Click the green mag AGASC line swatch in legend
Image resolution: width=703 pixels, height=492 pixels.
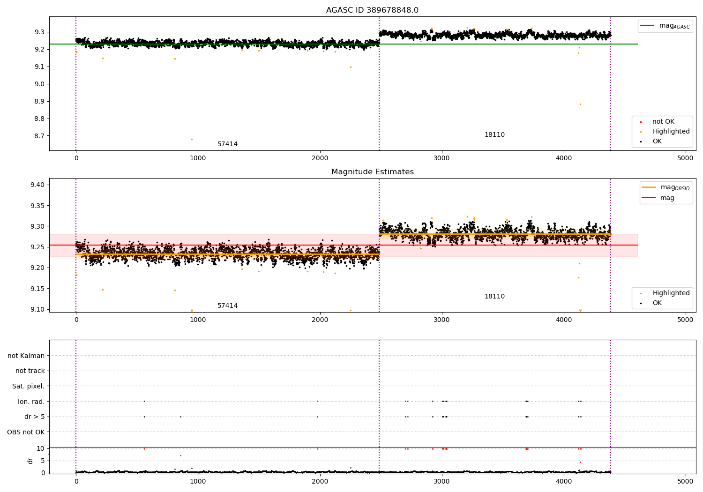(x=648, y=26)
